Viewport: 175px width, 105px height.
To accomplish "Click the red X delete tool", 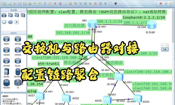I will click(55, 3).
